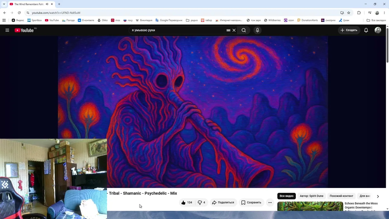Open the Chrome three-dot menu
This screenshot has width=389, height=219.
click(x=384, y=13)
